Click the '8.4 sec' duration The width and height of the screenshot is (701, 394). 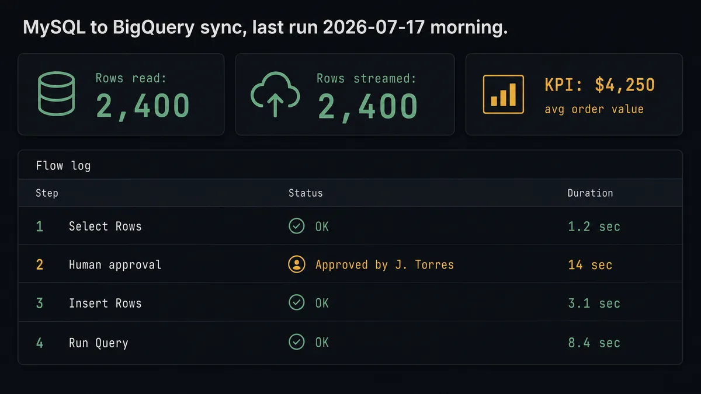[x=594, y=343]
